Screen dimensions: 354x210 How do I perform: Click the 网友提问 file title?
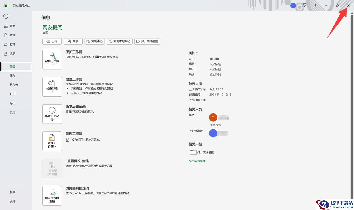click(52, 27)
